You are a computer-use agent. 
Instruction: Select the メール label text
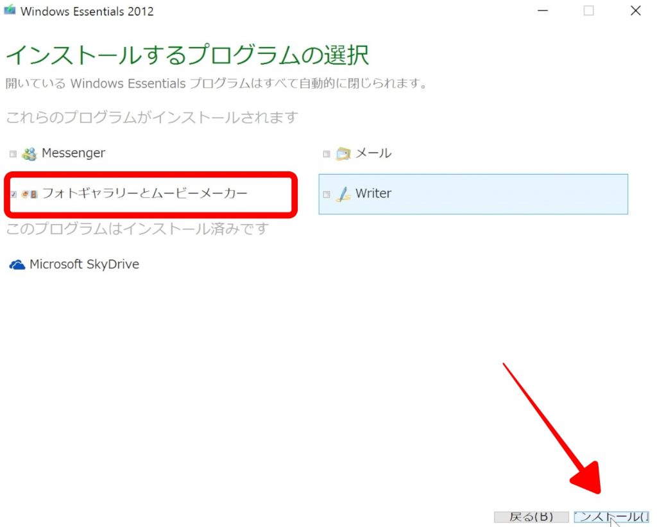[x=373, y=153]
